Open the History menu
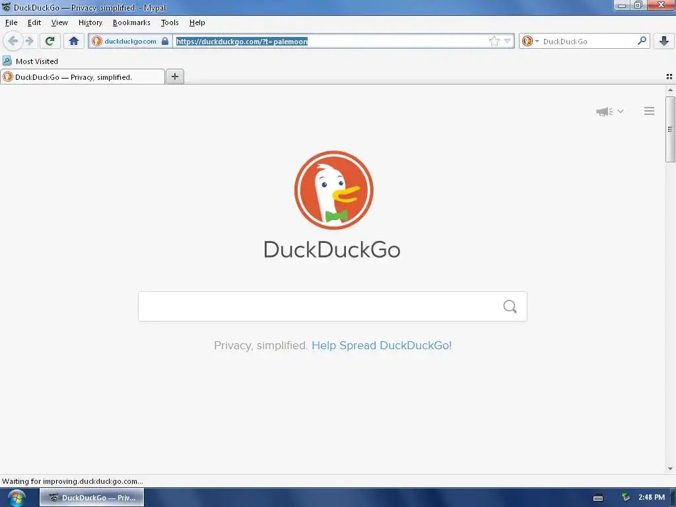Image resolution: width=676 pixels, height=507 pixels. [90, 22]
